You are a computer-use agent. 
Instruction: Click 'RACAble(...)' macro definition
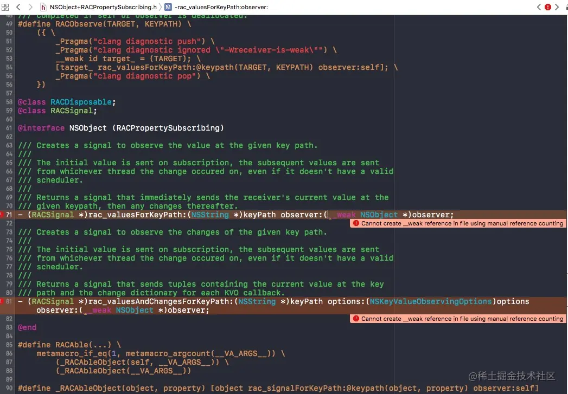click(84, 345)
